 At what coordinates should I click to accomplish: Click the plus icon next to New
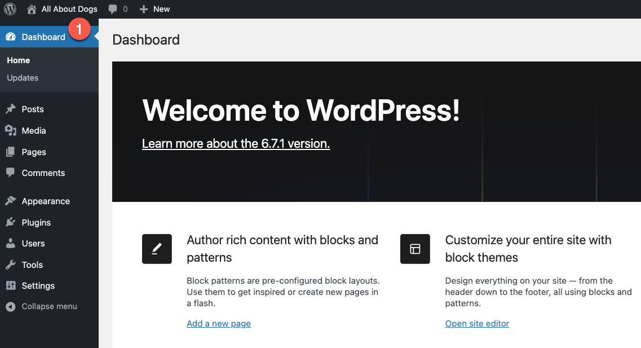coord(144,9)
